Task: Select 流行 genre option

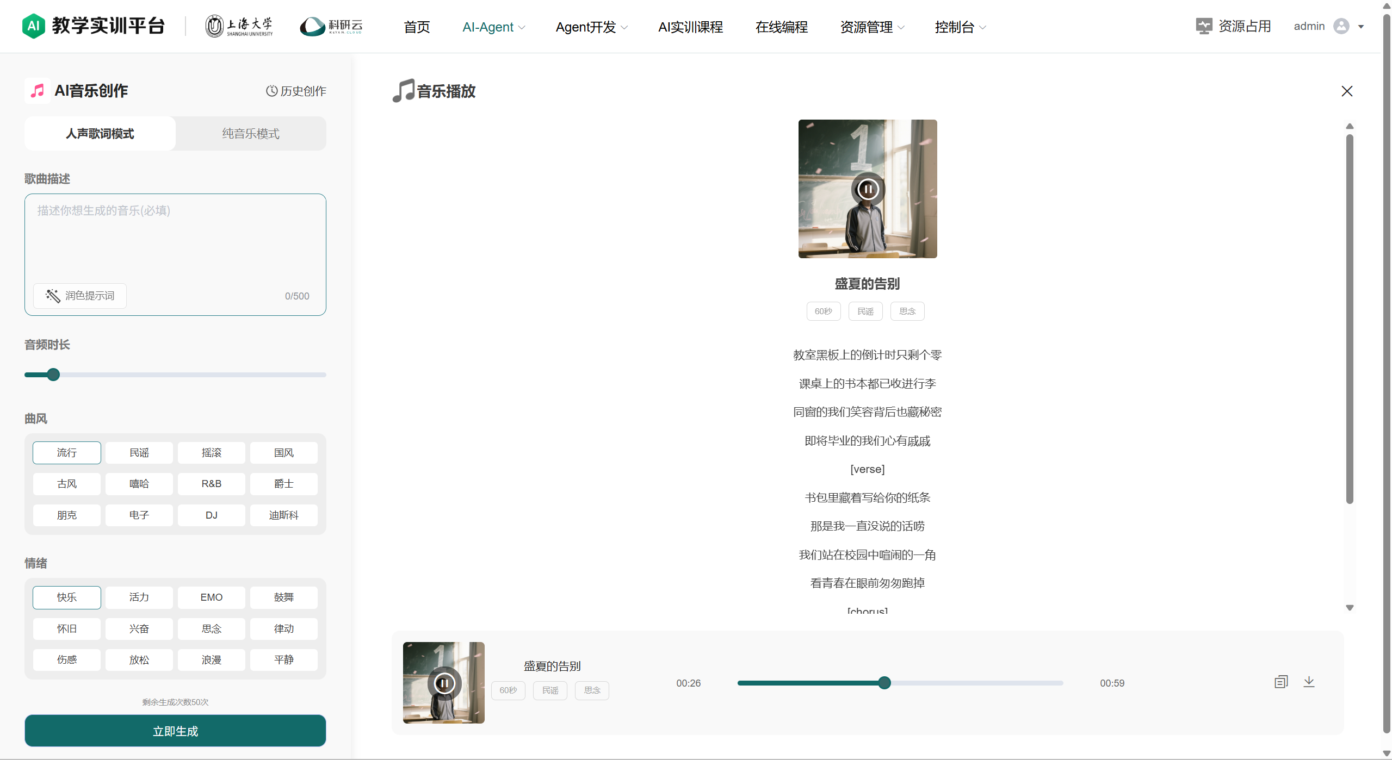Action: tap(67, 453)
